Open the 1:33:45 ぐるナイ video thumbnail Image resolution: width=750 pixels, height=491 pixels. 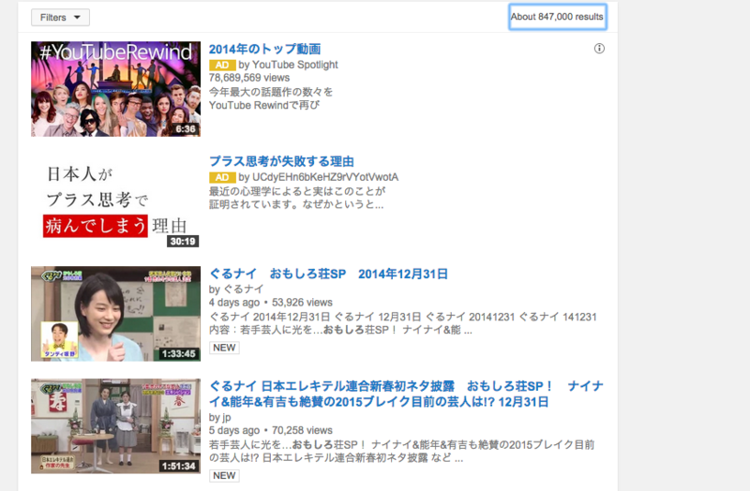[x=115, y=314]
